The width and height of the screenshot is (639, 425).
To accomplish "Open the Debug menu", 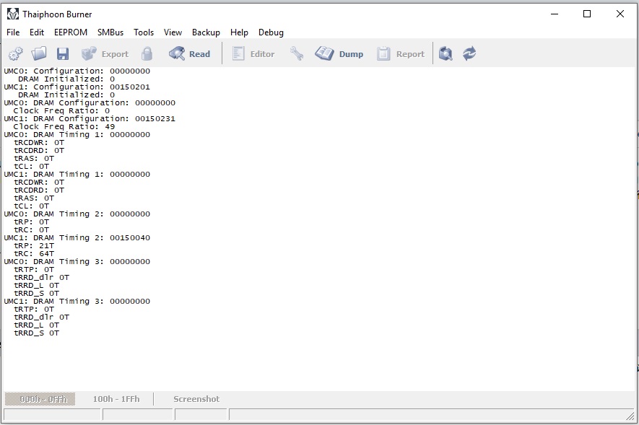I will point(271,32).
